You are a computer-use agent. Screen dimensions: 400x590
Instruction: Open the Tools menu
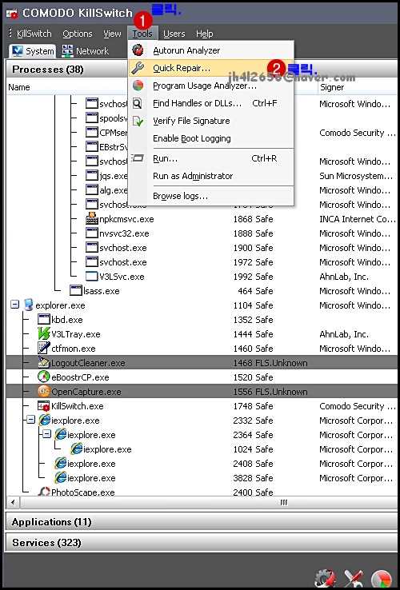(142, 34)
